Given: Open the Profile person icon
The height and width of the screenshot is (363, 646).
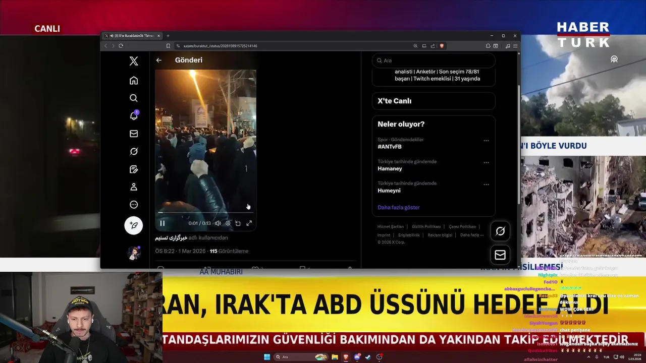Looking at the screenshot, I should [134, 187].
